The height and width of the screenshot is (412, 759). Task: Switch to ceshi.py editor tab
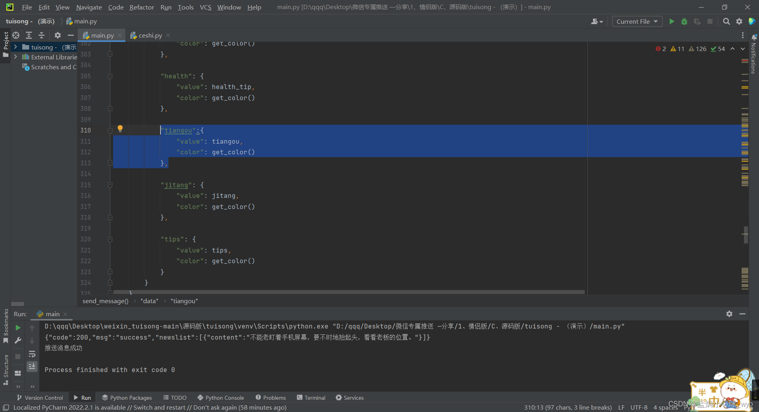pos(150,35)
